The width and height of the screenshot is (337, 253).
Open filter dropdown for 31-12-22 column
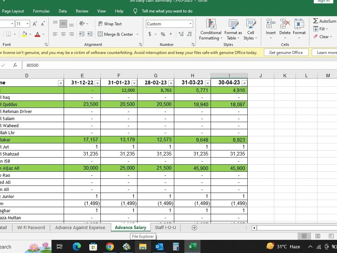[97, 83]
